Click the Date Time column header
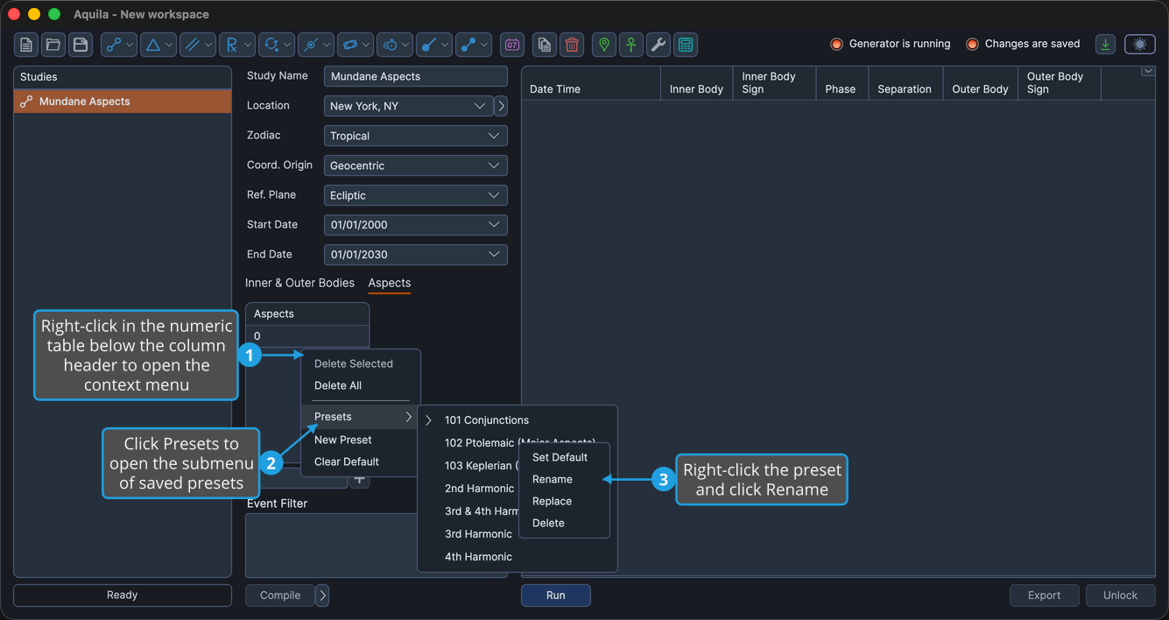The width and height of the screenshot is (1169, 620). [x=591, y=83]
